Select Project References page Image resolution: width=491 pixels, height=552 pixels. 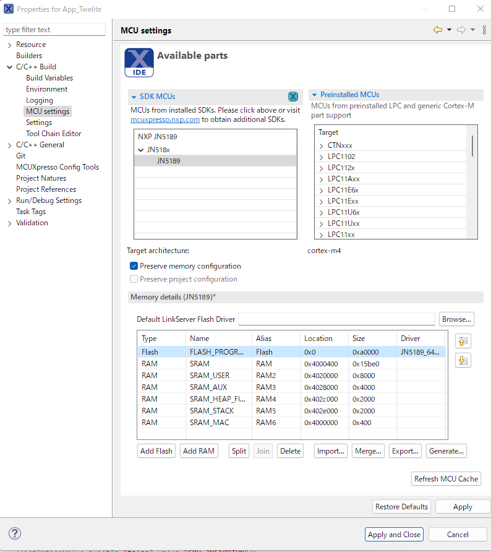tap(46, 189)
